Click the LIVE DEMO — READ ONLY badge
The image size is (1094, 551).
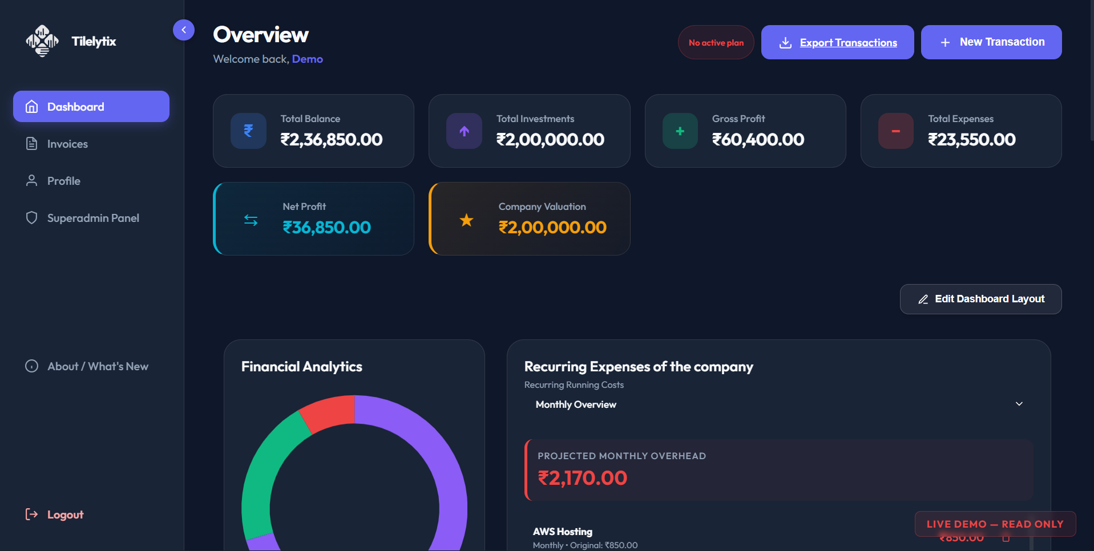pos(995,524)
